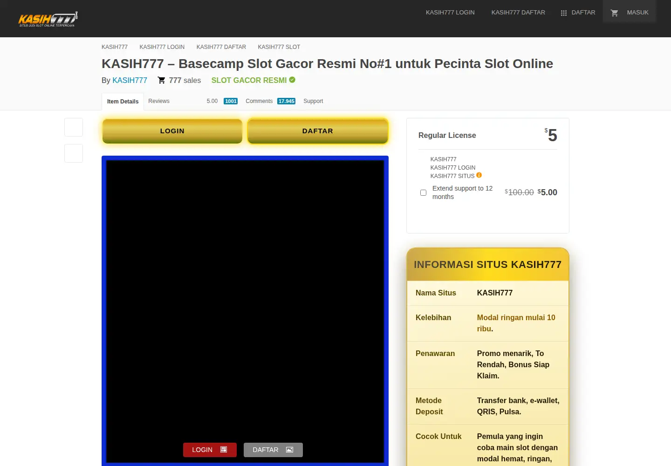Click the SLOT GACOR RESMI text

tap(249, 80)
